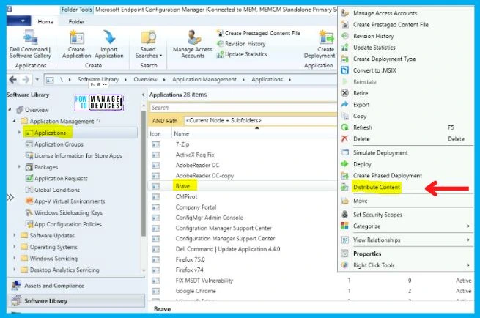Screen dimensions: 480x318
Task: Collapse the Overview tree node
Action: point(10,109)
